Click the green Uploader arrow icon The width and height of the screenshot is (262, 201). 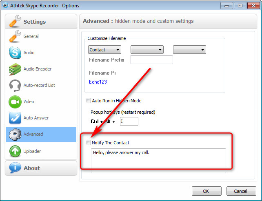15,151
